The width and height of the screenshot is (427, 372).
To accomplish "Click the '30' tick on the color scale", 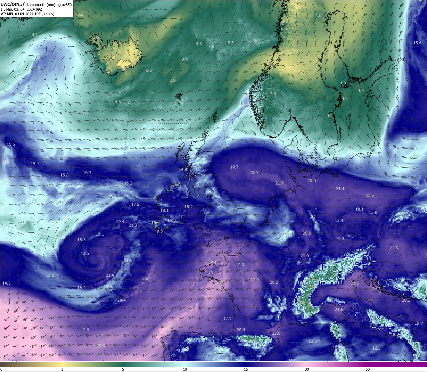I will pyautogui.click(x=307, y=369).
